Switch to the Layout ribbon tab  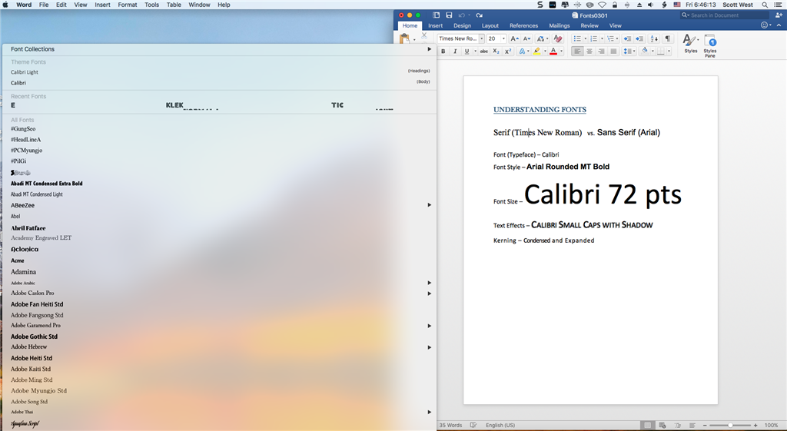tap(490, 25)
